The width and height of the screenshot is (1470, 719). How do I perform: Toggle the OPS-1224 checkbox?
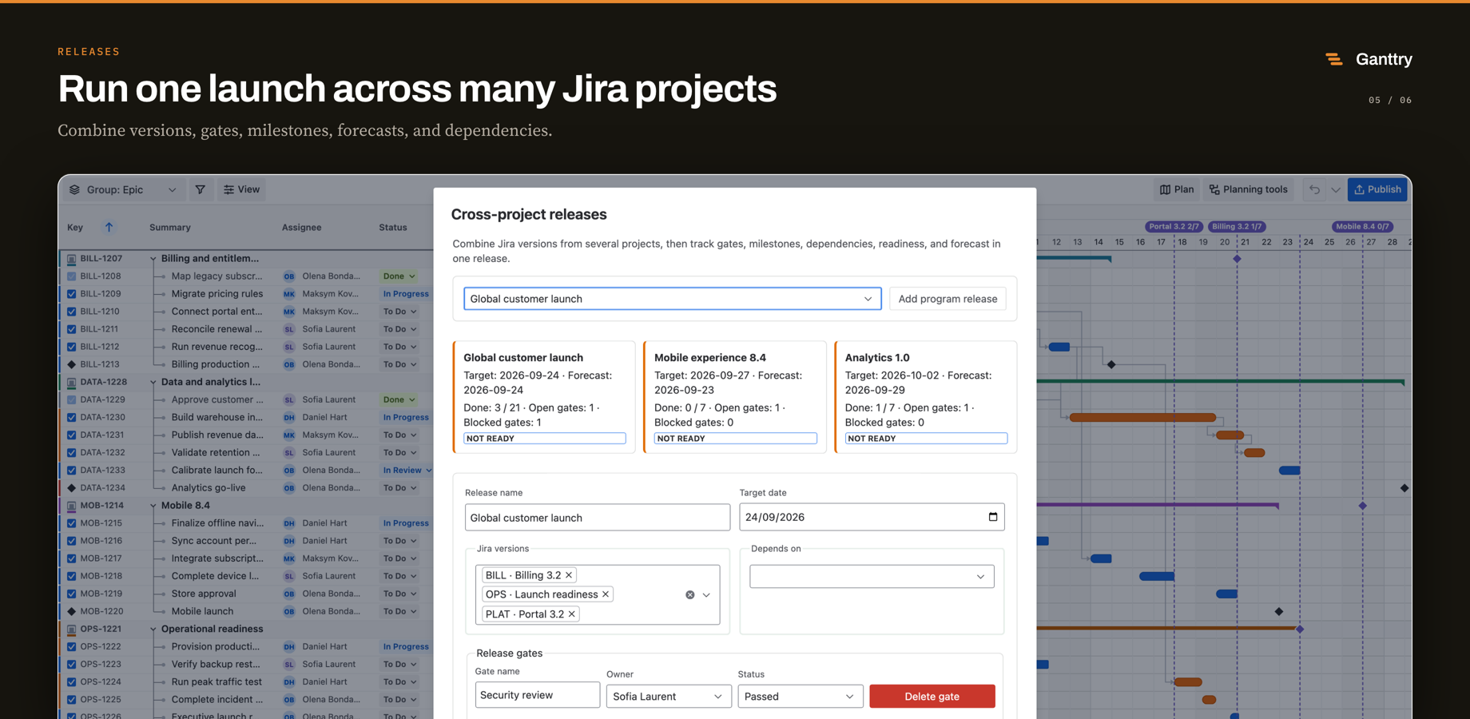click(x=71, y=681)
